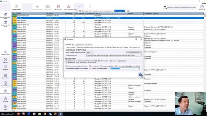Sort table by 'Статус' column header
This screenshot has height=116, width=207.
coord(111,14)
